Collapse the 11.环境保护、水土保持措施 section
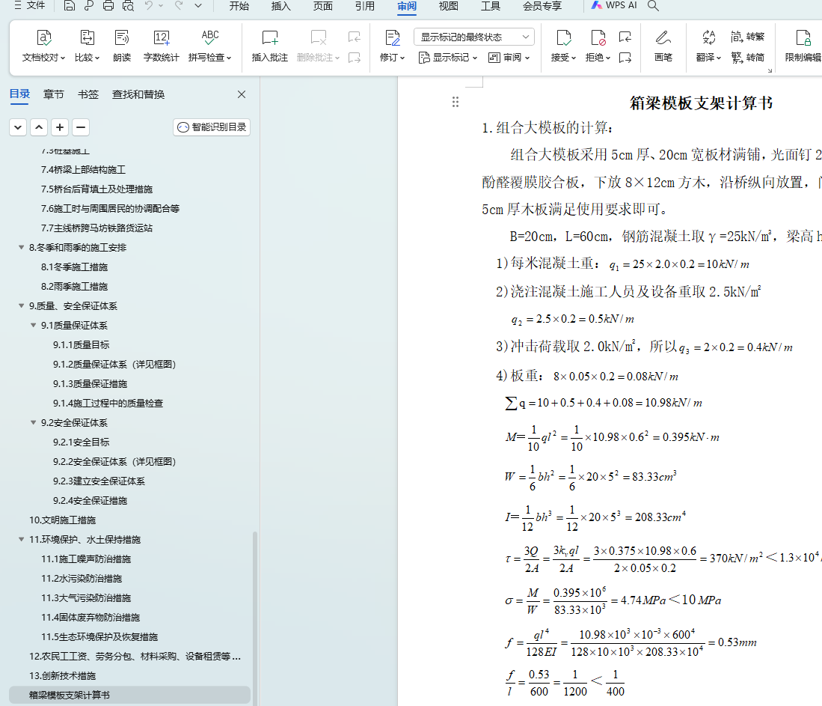Screen dimensions: 822x706 point(22,539)
